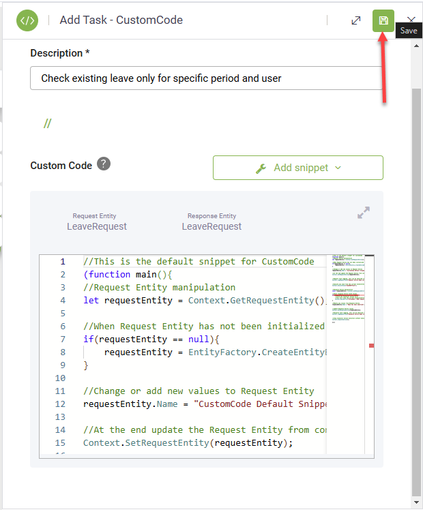Expand the dialog using the diagonal arrow icon

point(355,20)
